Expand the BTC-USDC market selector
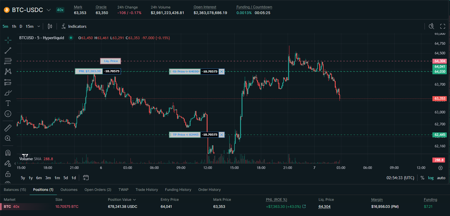The image size is (450, 216). point(48,10)
